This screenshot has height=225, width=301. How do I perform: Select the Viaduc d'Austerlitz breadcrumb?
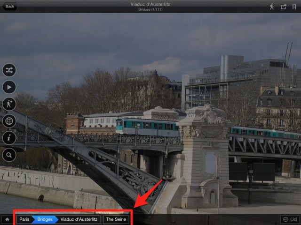click(79, 219)
